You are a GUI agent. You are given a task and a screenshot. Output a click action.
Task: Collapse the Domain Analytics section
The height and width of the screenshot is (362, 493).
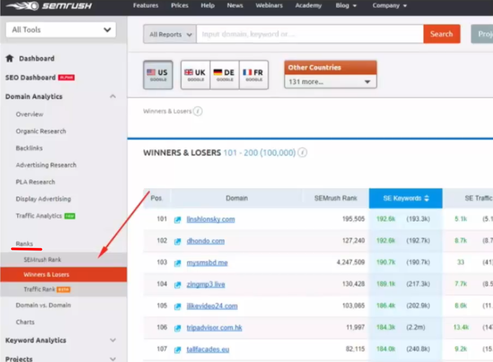click(113, 97)
